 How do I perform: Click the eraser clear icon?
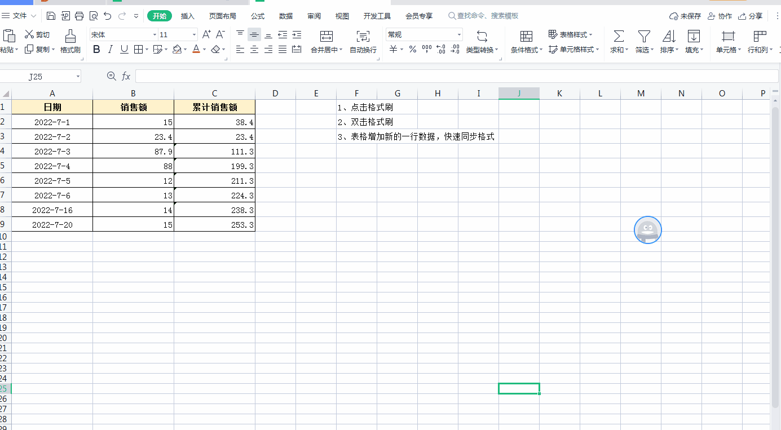(215, 50)
